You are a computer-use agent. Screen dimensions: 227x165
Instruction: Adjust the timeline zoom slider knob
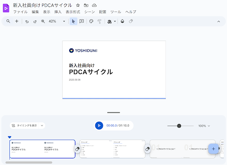click(179, 126)
